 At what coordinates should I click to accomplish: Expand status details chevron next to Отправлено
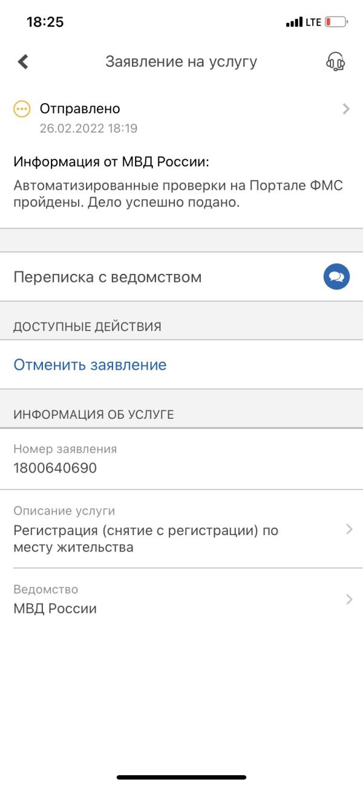click(346, 109)
